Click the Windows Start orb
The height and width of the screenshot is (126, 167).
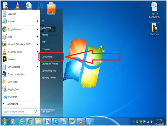click(x=5, y=122)
